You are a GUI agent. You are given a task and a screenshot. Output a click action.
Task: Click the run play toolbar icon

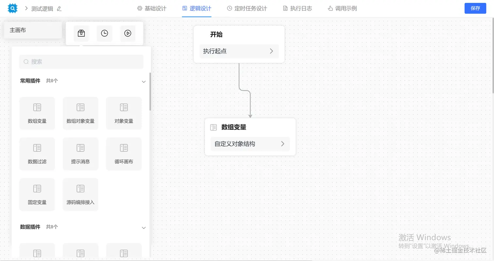pos(128,33)
